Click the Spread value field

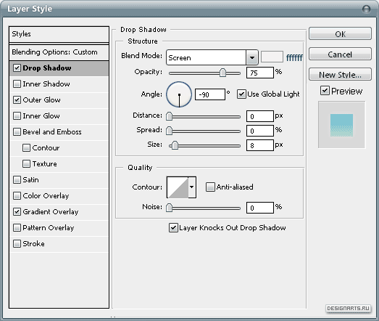[260, 131]
